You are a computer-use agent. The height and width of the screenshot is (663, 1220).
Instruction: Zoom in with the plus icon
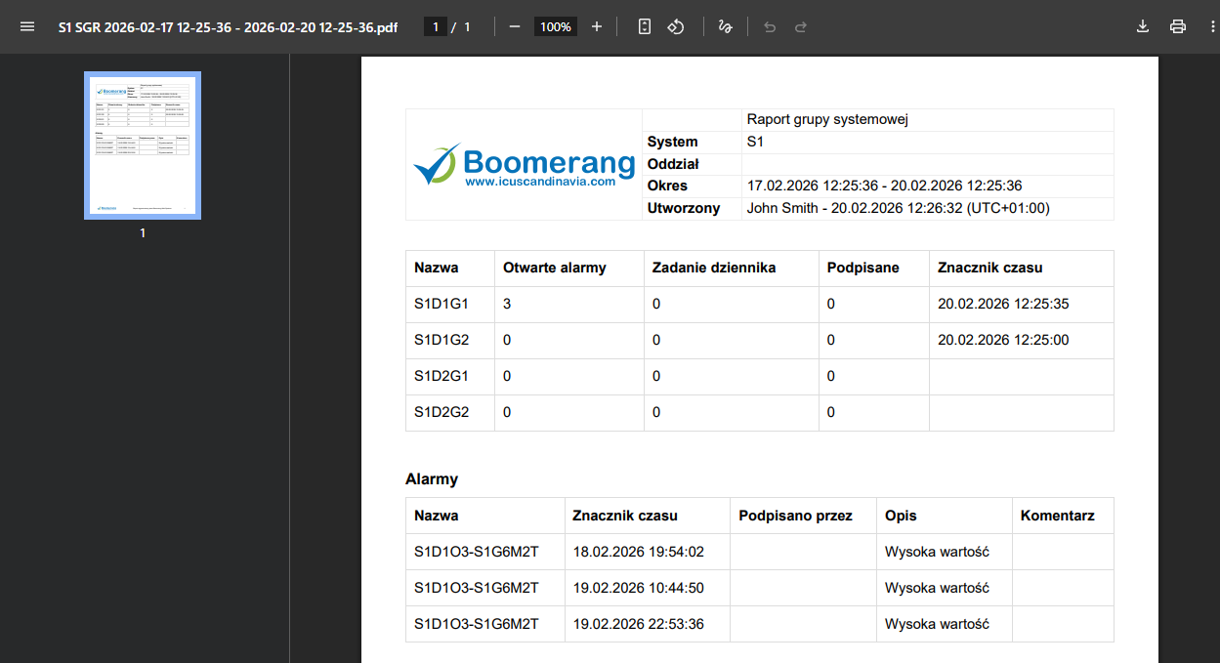[597, 26]
